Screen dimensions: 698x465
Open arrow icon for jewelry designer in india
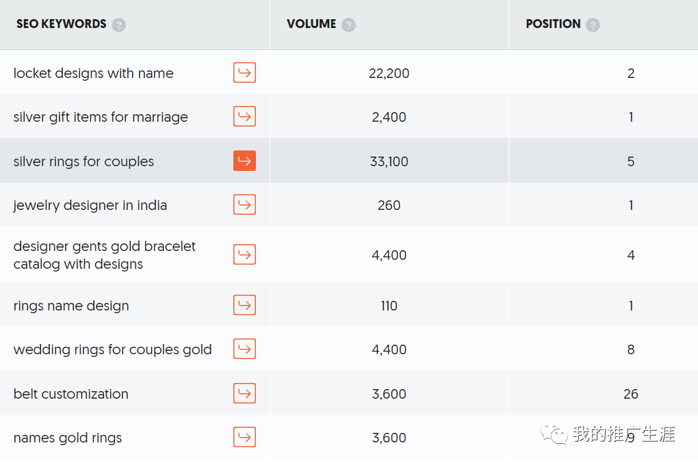(244, 204)
